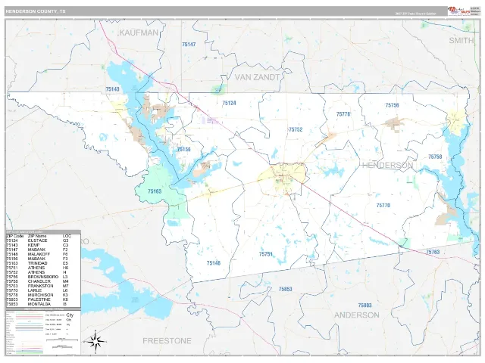
Task: Click the KAUFMAN county label on map
Action: (x=139, y=33)
